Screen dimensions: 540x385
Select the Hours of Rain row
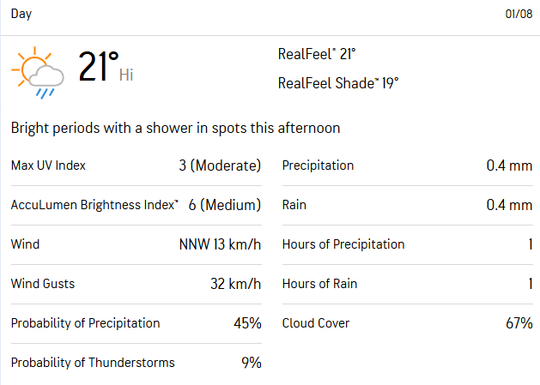(408, 284)
